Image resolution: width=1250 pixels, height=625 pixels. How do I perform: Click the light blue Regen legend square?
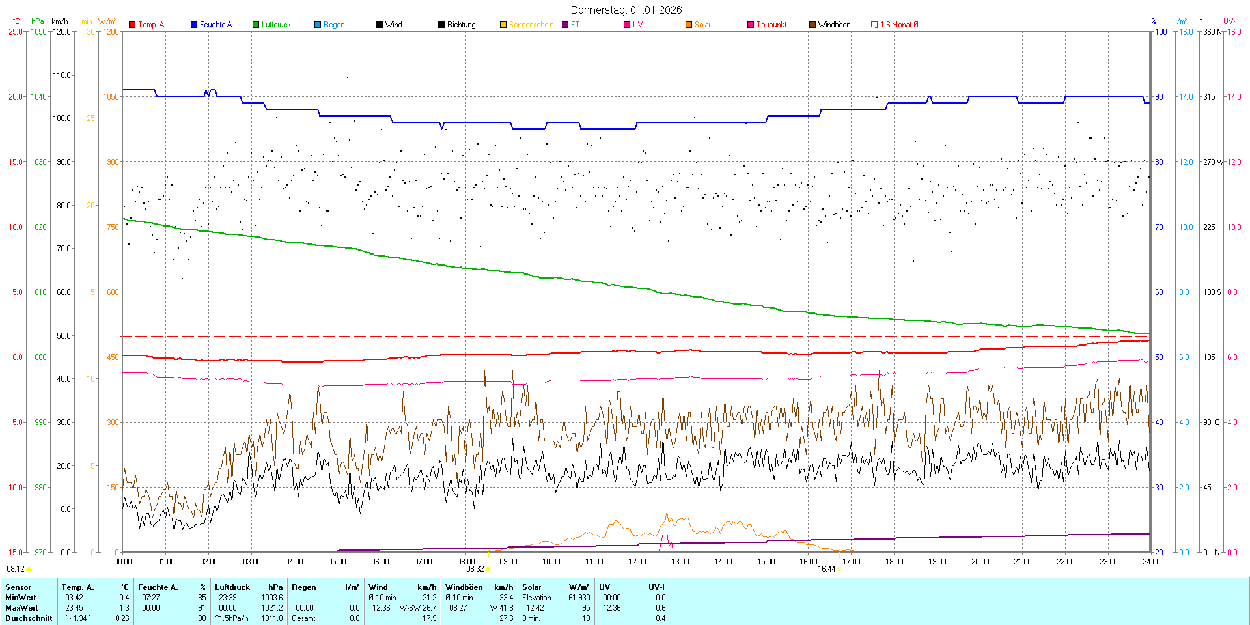(318, 25)
